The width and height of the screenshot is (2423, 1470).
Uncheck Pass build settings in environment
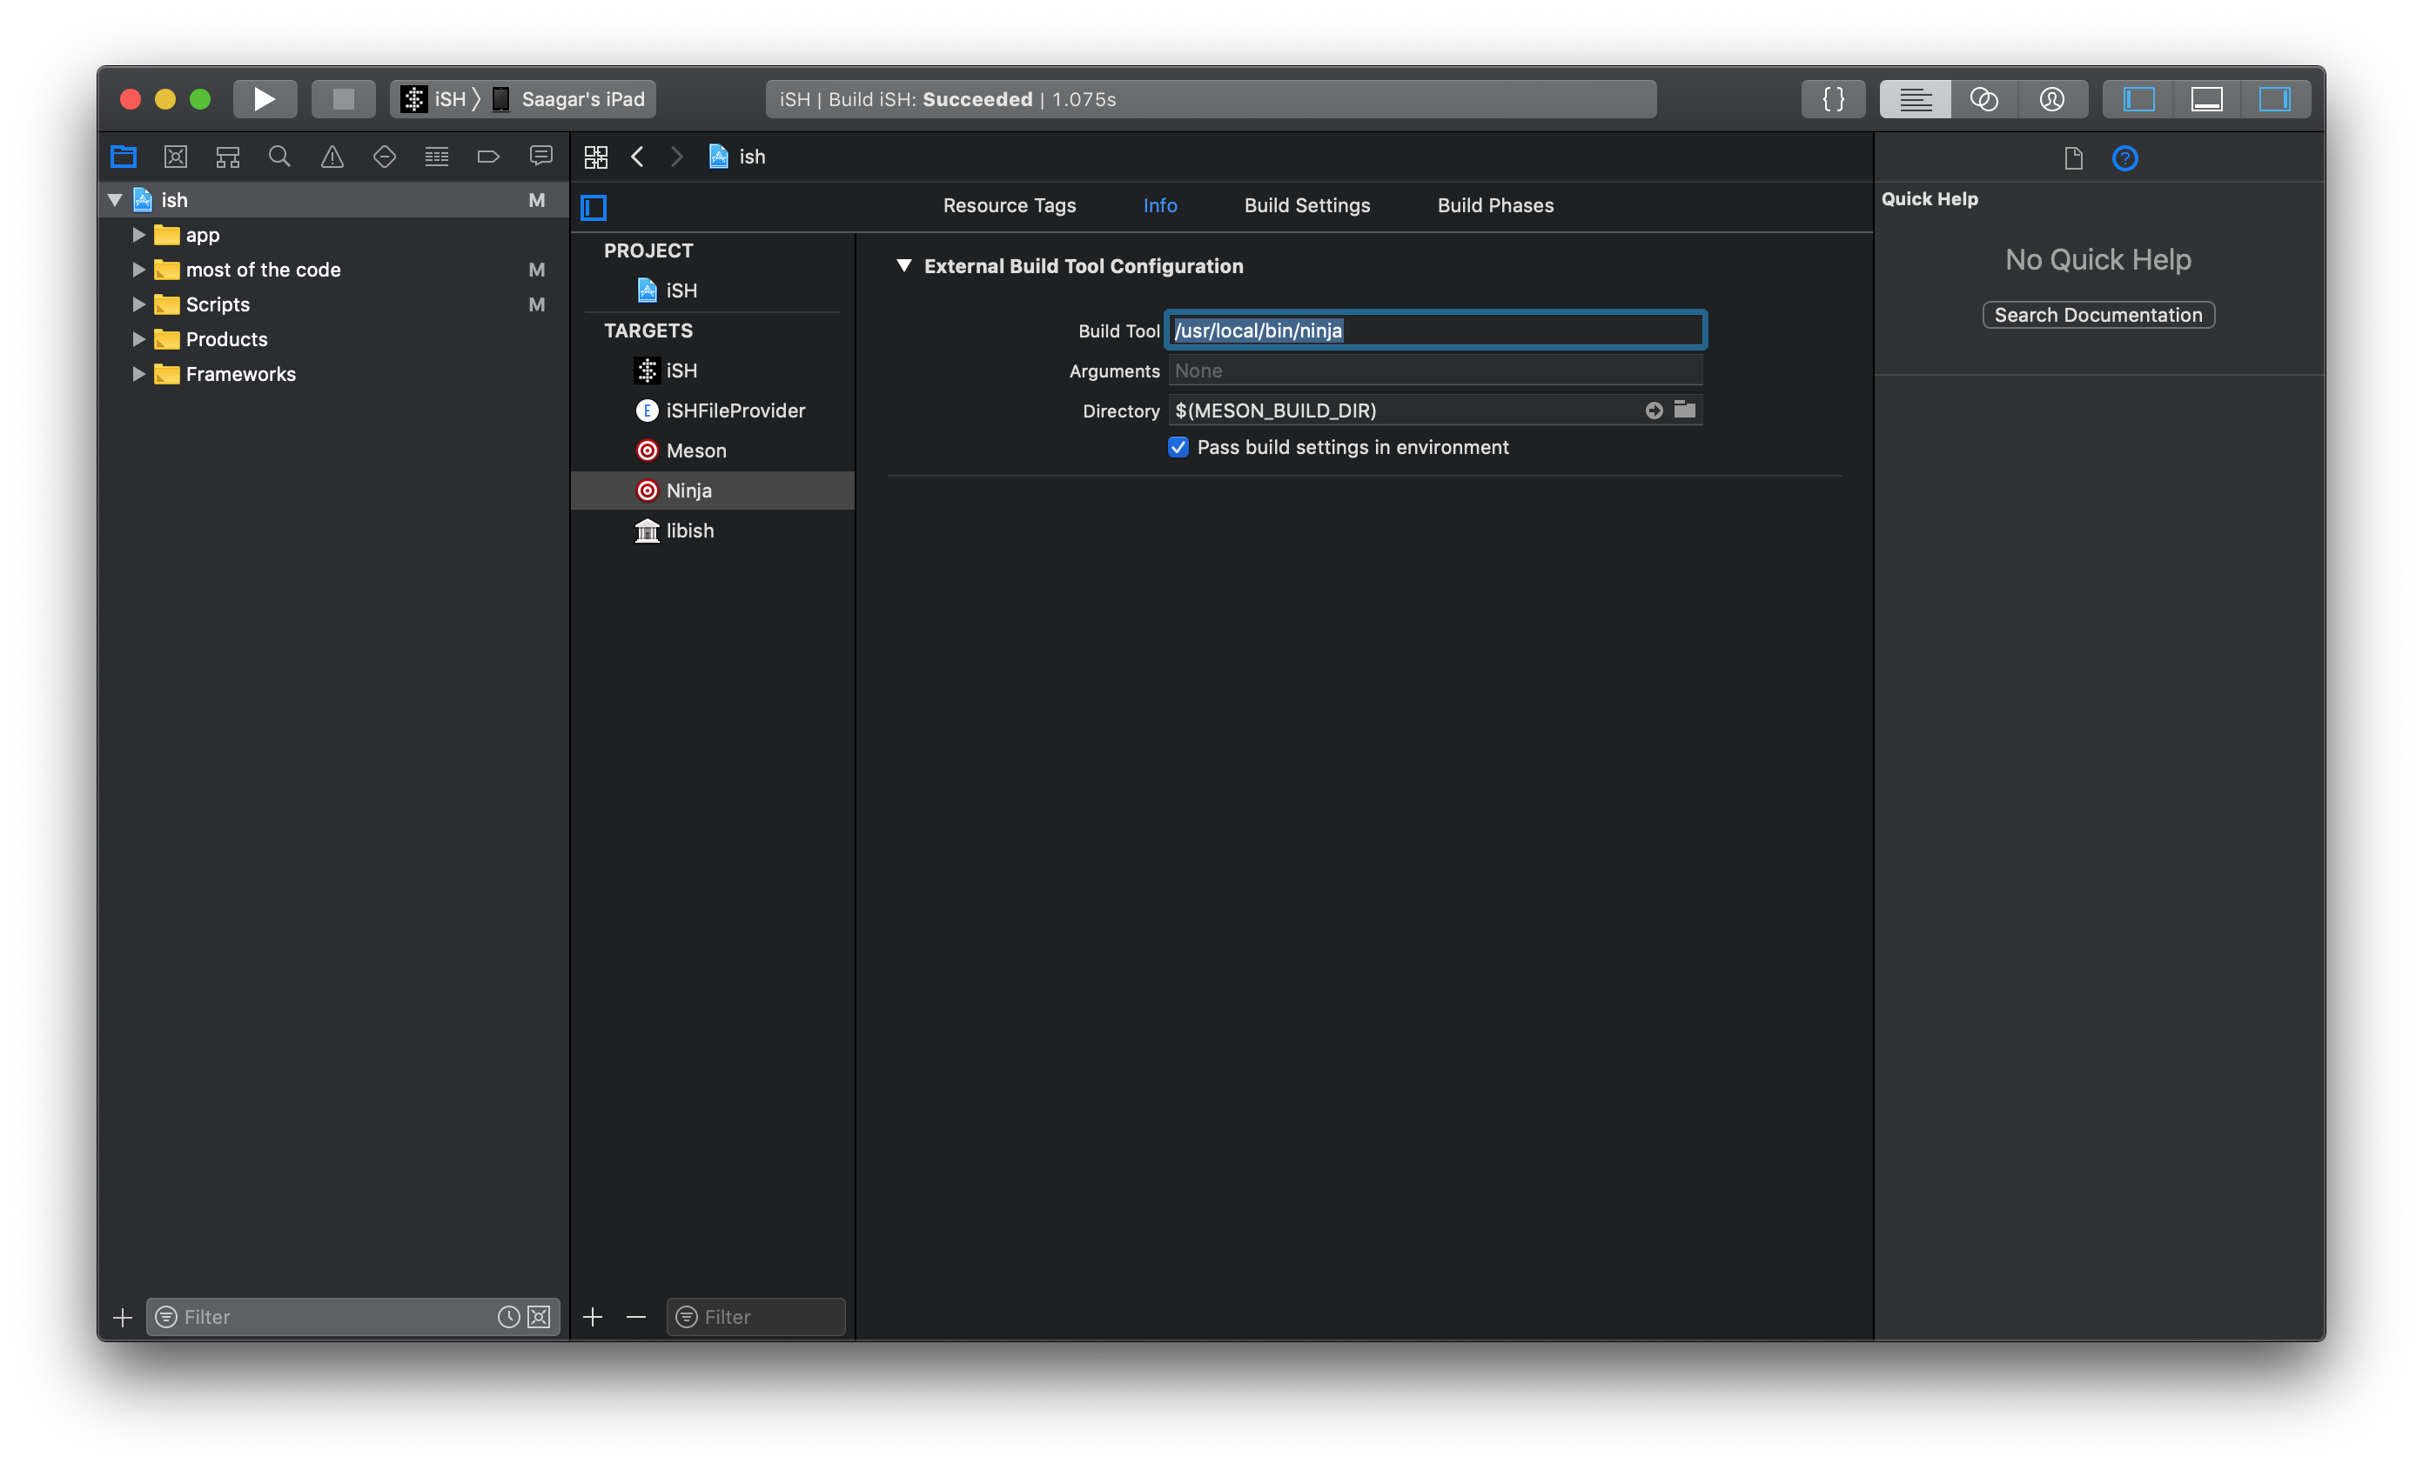click(x=1178, y=447)
